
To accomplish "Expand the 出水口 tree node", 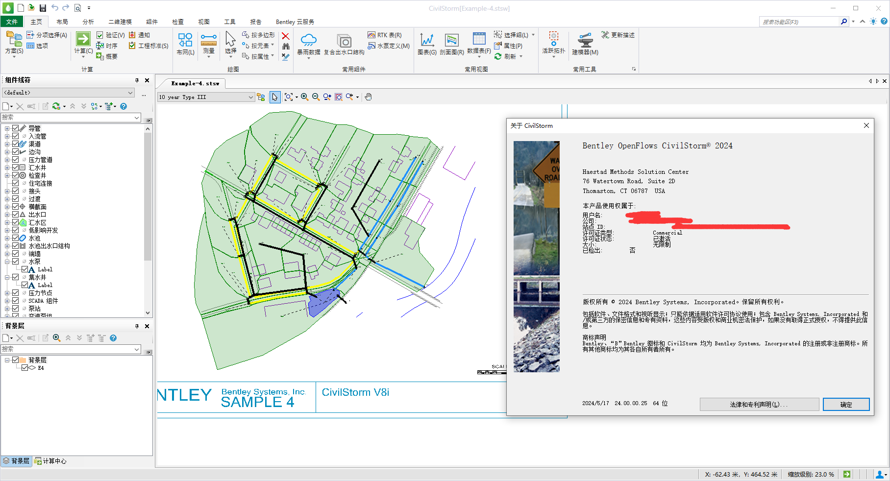I will coord(7,215).
